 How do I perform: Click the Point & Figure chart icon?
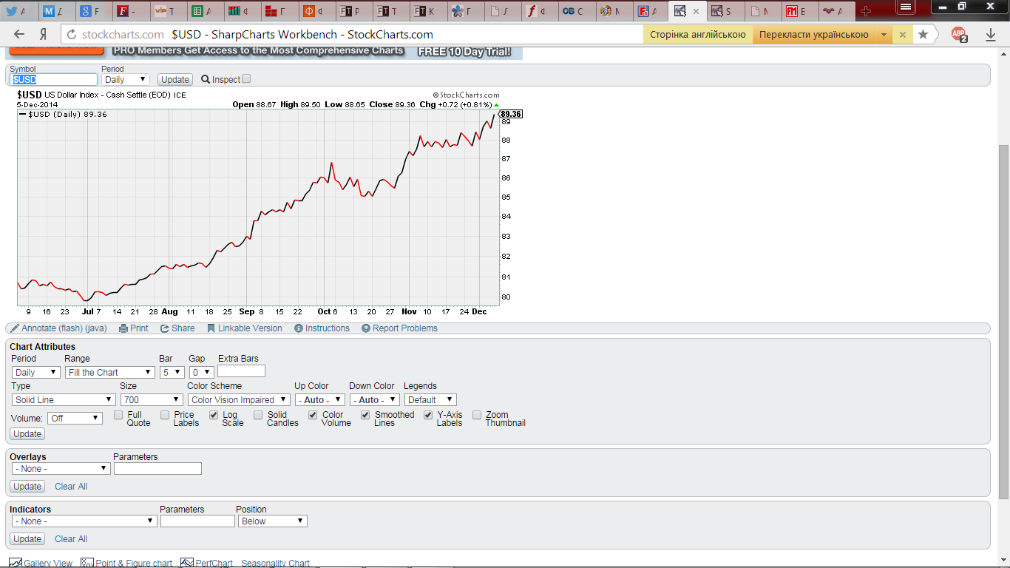(87, 564)
